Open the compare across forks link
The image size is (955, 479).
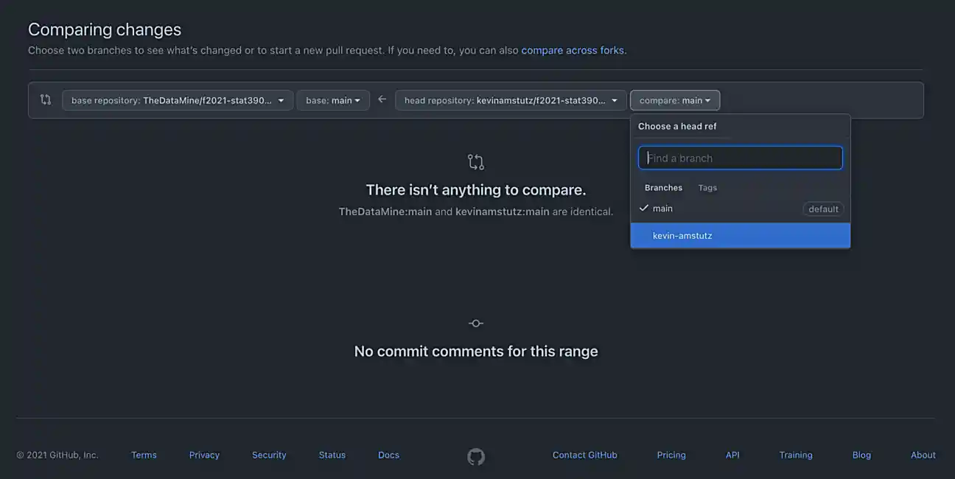(573, 49)
